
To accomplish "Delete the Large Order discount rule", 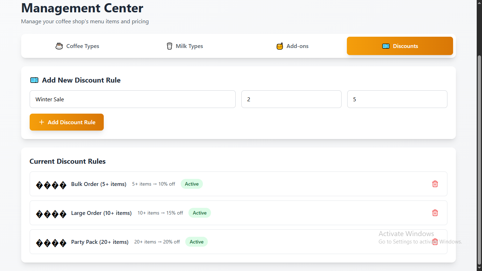I will coord(435,213).
